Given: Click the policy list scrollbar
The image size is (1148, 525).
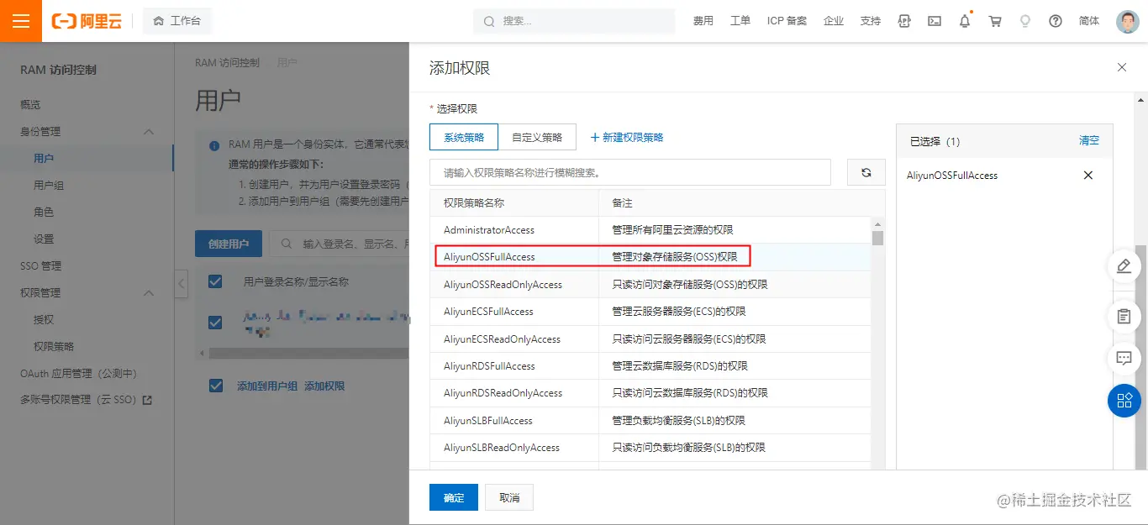Looking at the screenshot, I should click(x=878, y=238).
